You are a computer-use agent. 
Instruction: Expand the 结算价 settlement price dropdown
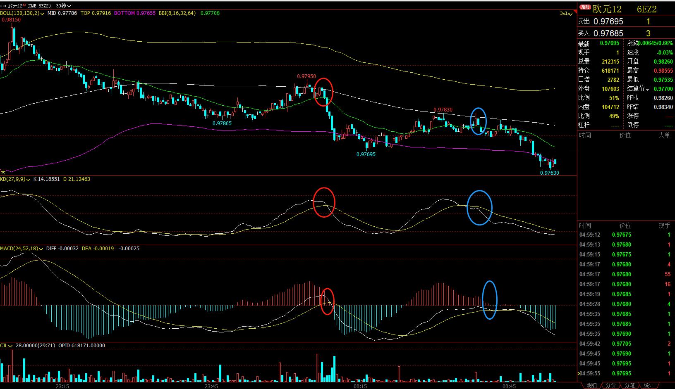[648, 89]
